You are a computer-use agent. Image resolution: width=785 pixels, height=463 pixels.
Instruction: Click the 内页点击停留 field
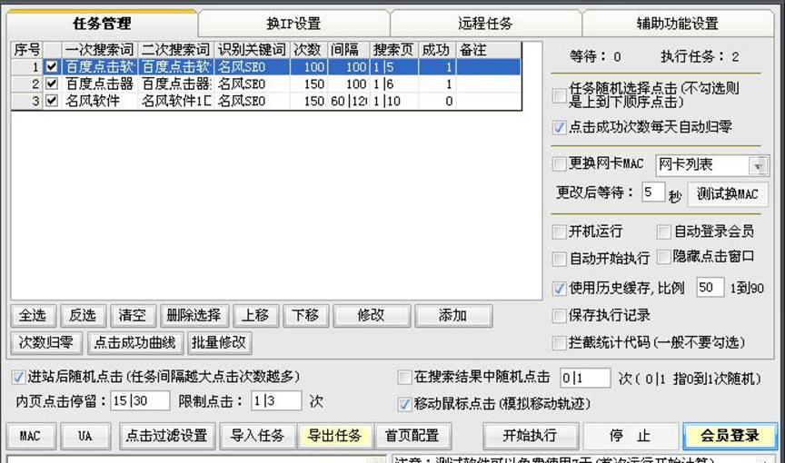(x=140, y=401)
